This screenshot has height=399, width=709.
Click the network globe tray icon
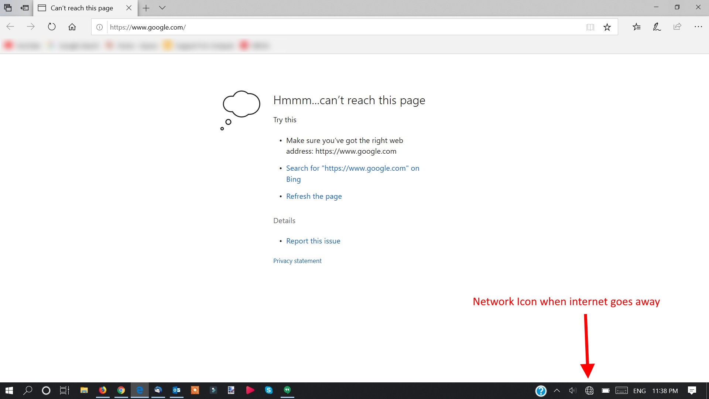pos(589,391)
